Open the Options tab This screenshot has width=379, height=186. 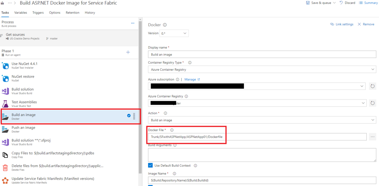[55, 13]
